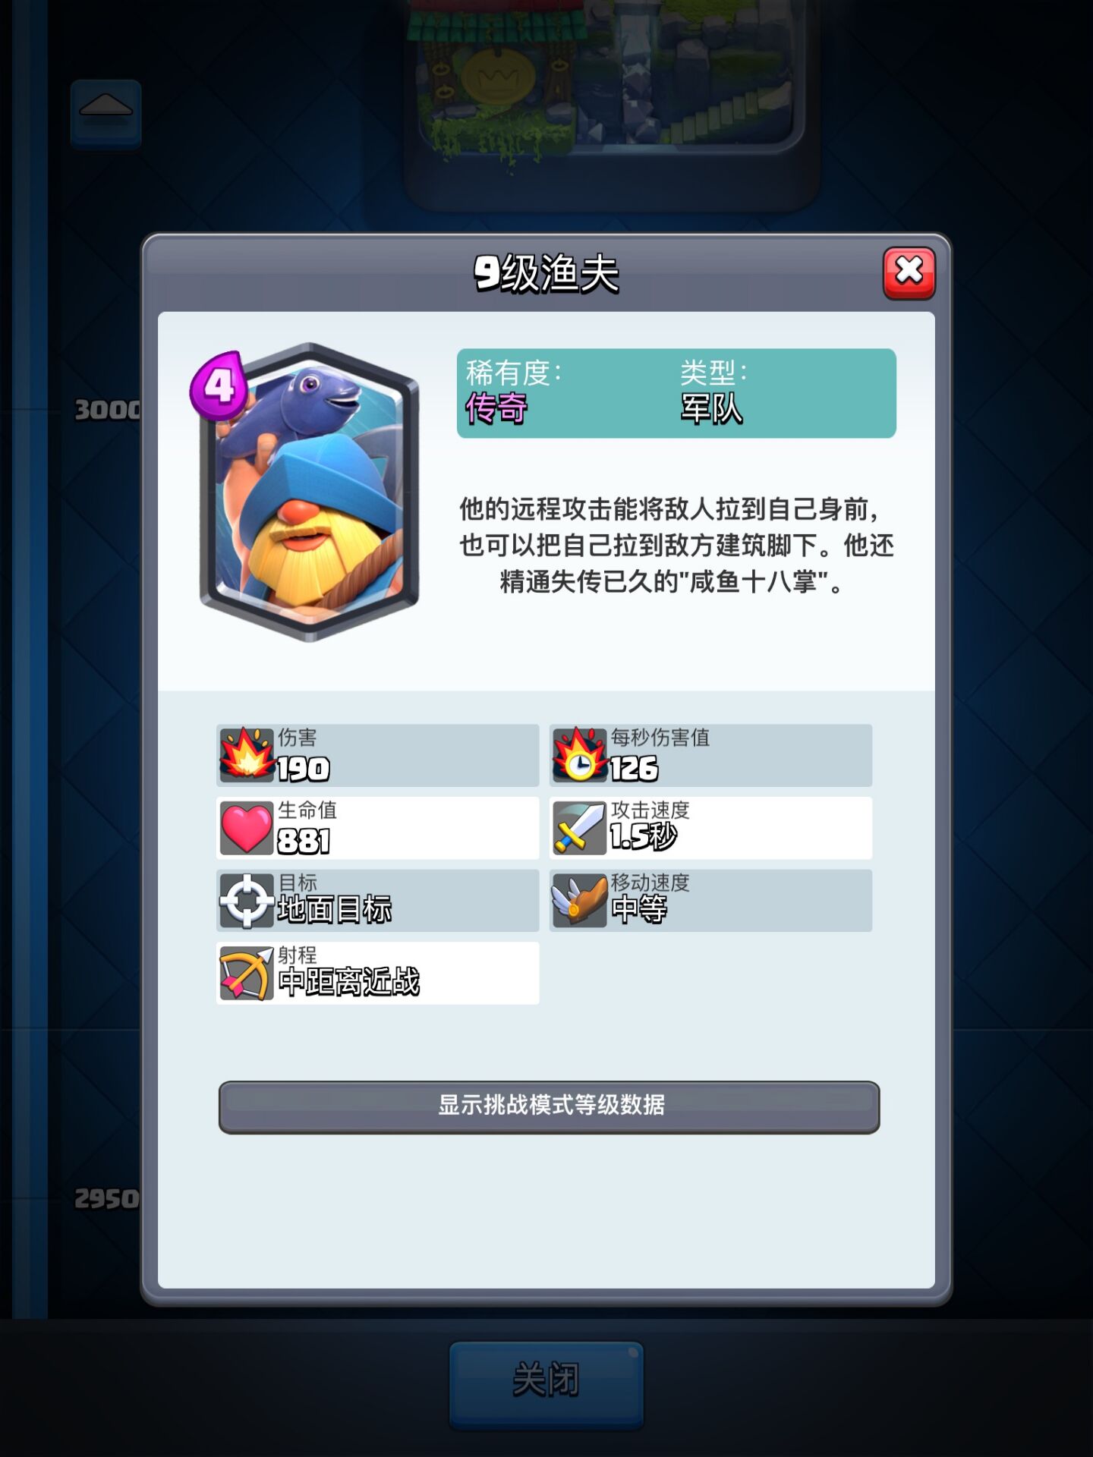Screen dimensions: 1093x1457
Task: Click the 传奇 rarity label
Action: [x=496, y=408]
